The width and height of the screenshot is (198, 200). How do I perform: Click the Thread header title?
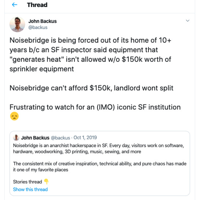[x=37, y=5]
